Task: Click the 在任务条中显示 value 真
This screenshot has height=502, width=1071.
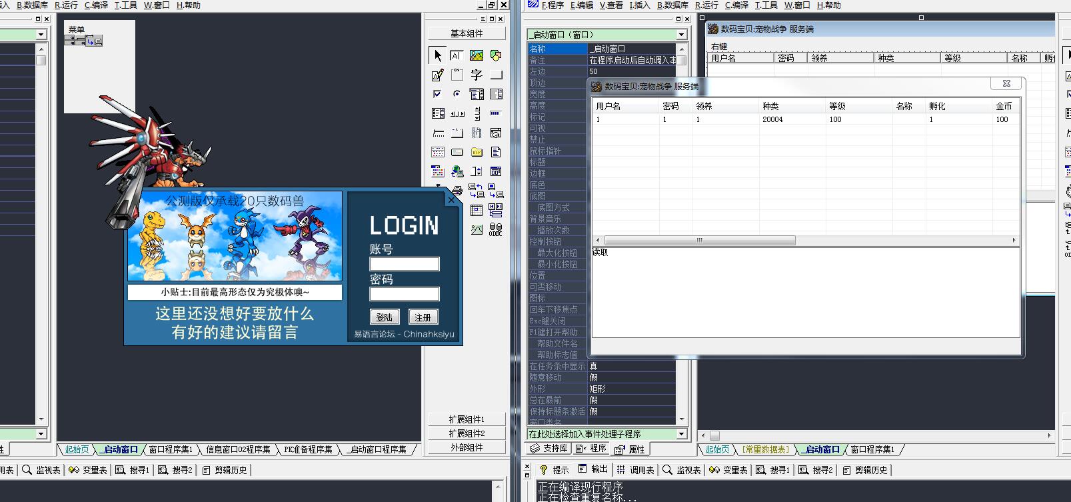Action: (x=631, y=366)
